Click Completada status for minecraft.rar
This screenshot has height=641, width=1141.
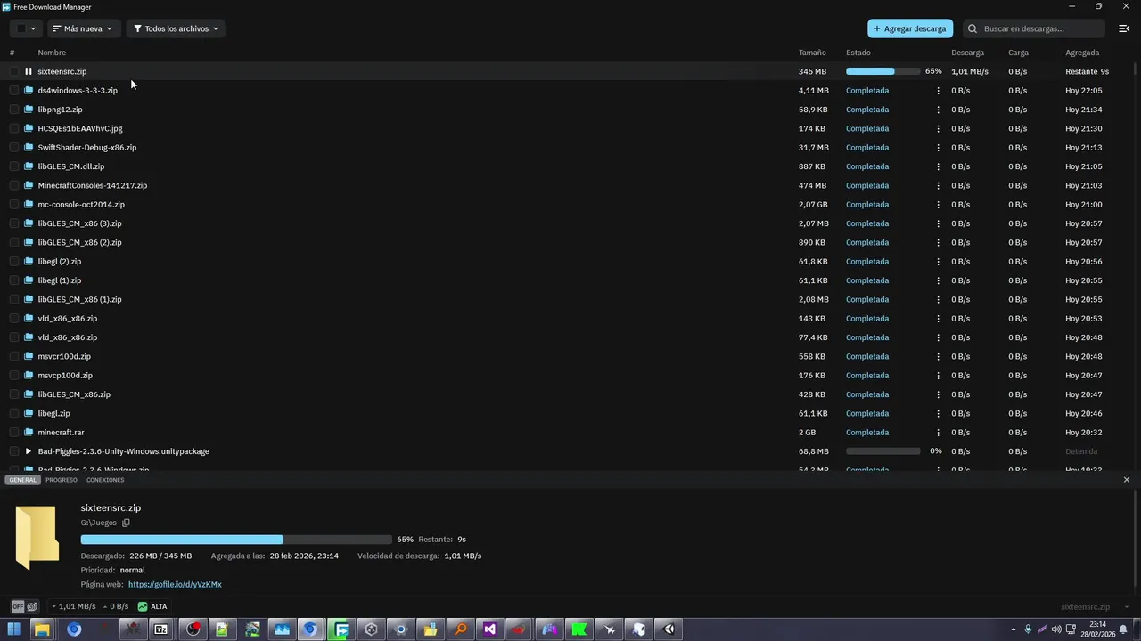(867, 432)
